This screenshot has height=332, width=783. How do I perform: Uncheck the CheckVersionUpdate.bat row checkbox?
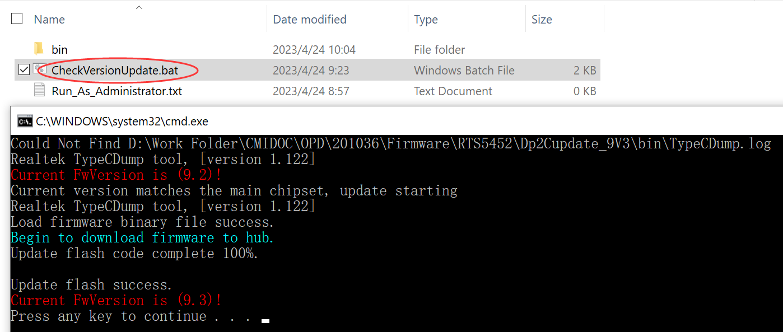[24, 70]
